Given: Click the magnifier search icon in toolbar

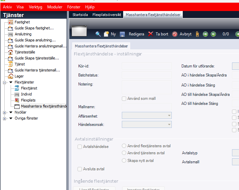Looking at the screenshot, I should [x=98, y=34].
